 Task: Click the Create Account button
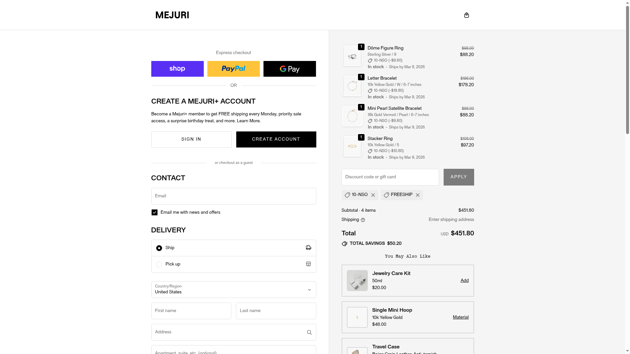[276, 139]
